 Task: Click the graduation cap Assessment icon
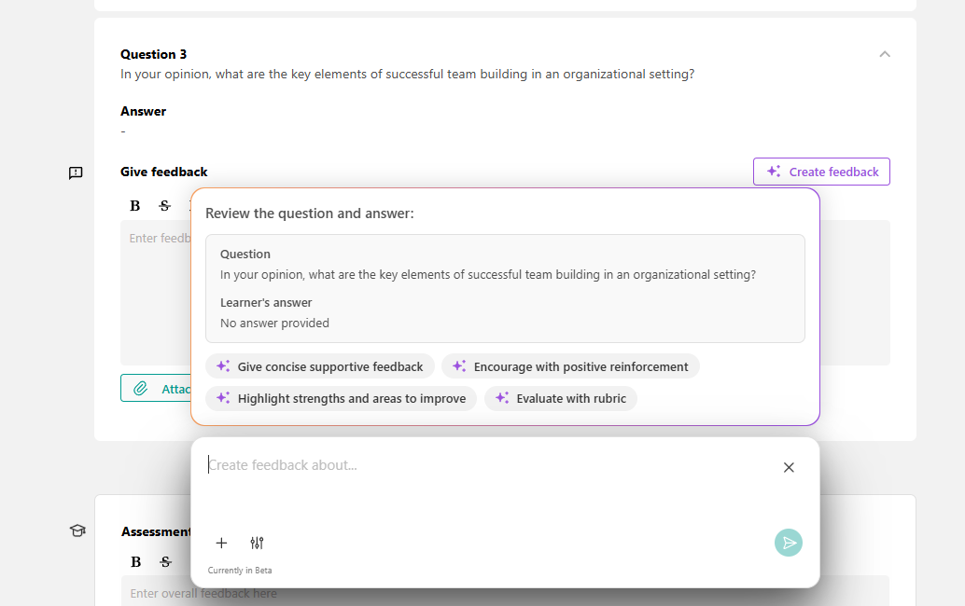[x=77, y=530]
